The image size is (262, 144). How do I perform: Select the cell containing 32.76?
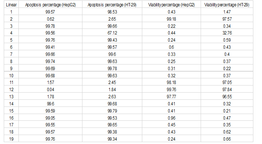click(227, 33)
